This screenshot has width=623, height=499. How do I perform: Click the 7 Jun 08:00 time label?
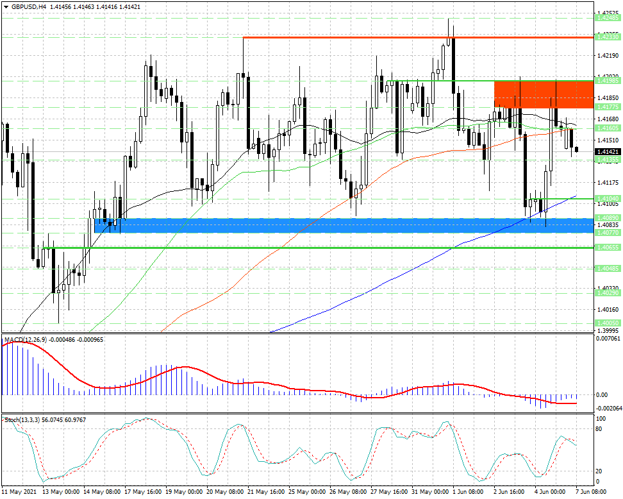(591, 492)
